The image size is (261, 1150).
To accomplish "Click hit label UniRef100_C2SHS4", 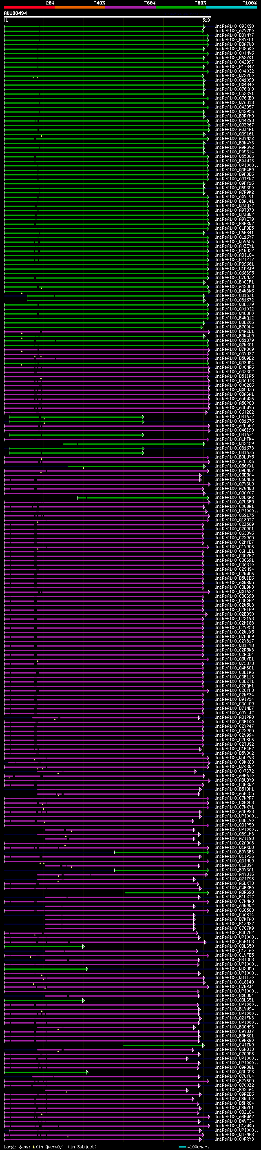I will (234, 569).
